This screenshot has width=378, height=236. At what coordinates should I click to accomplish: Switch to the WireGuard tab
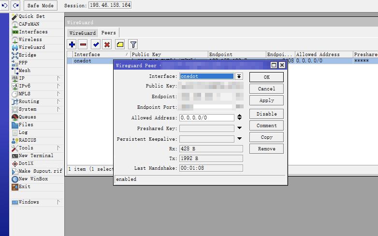82,33
